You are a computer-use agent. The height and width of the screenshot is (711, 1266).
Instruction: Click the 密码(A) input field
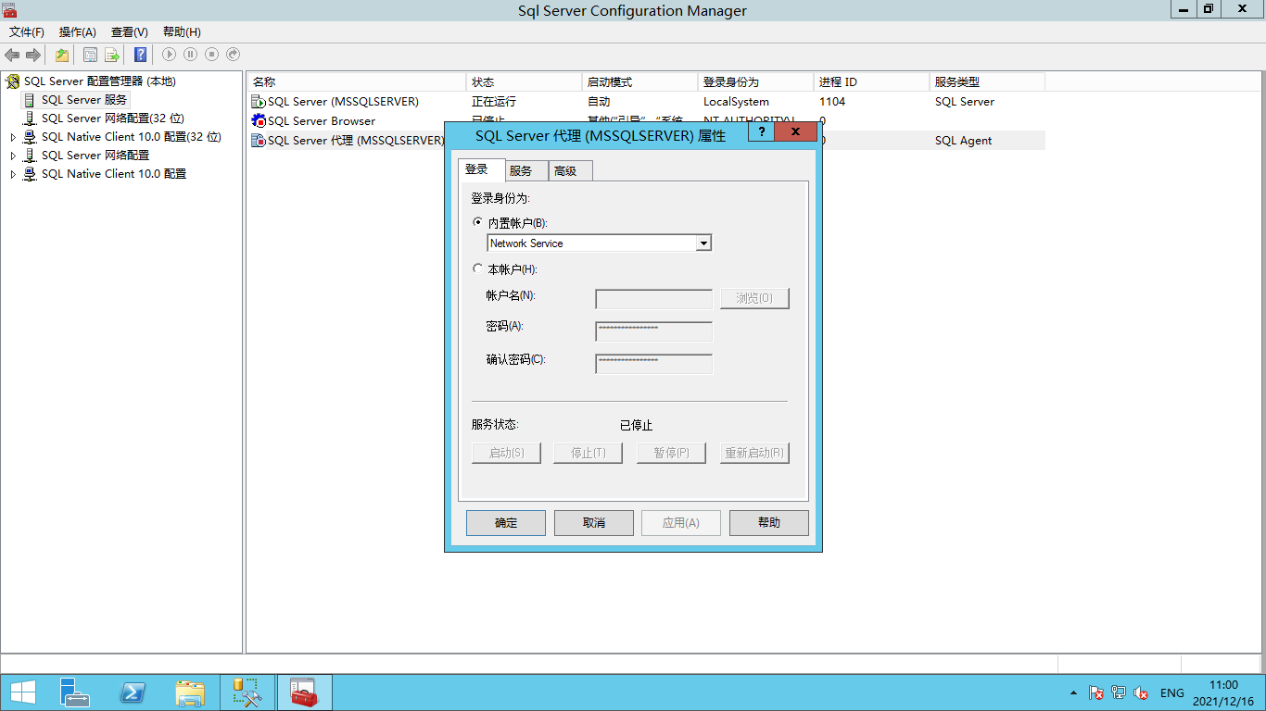point(653,331)
